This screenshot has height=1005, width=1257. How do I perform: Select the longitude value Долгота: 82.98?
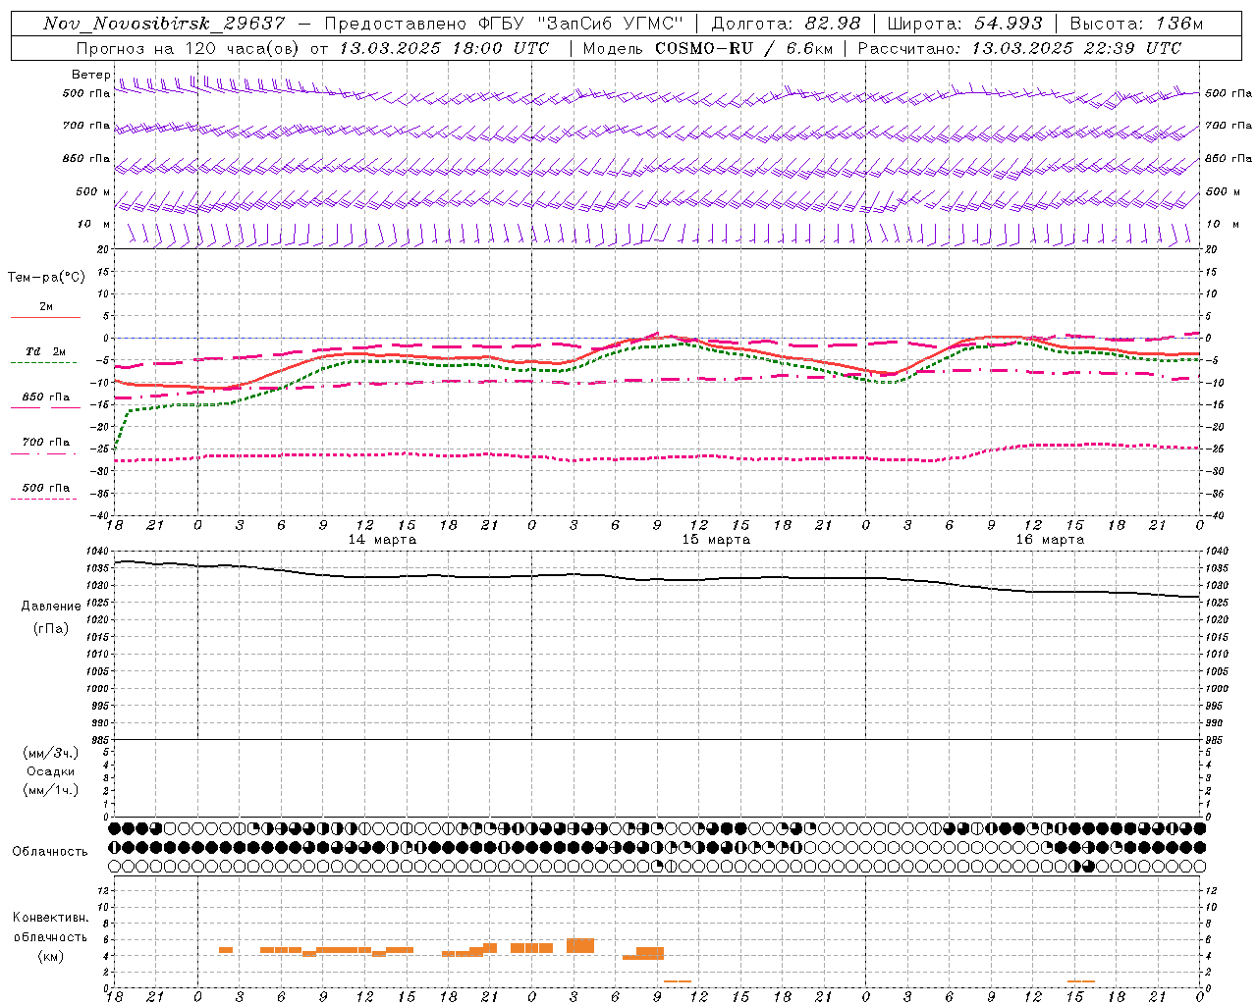pyautogui.click(x=786, y=24)
